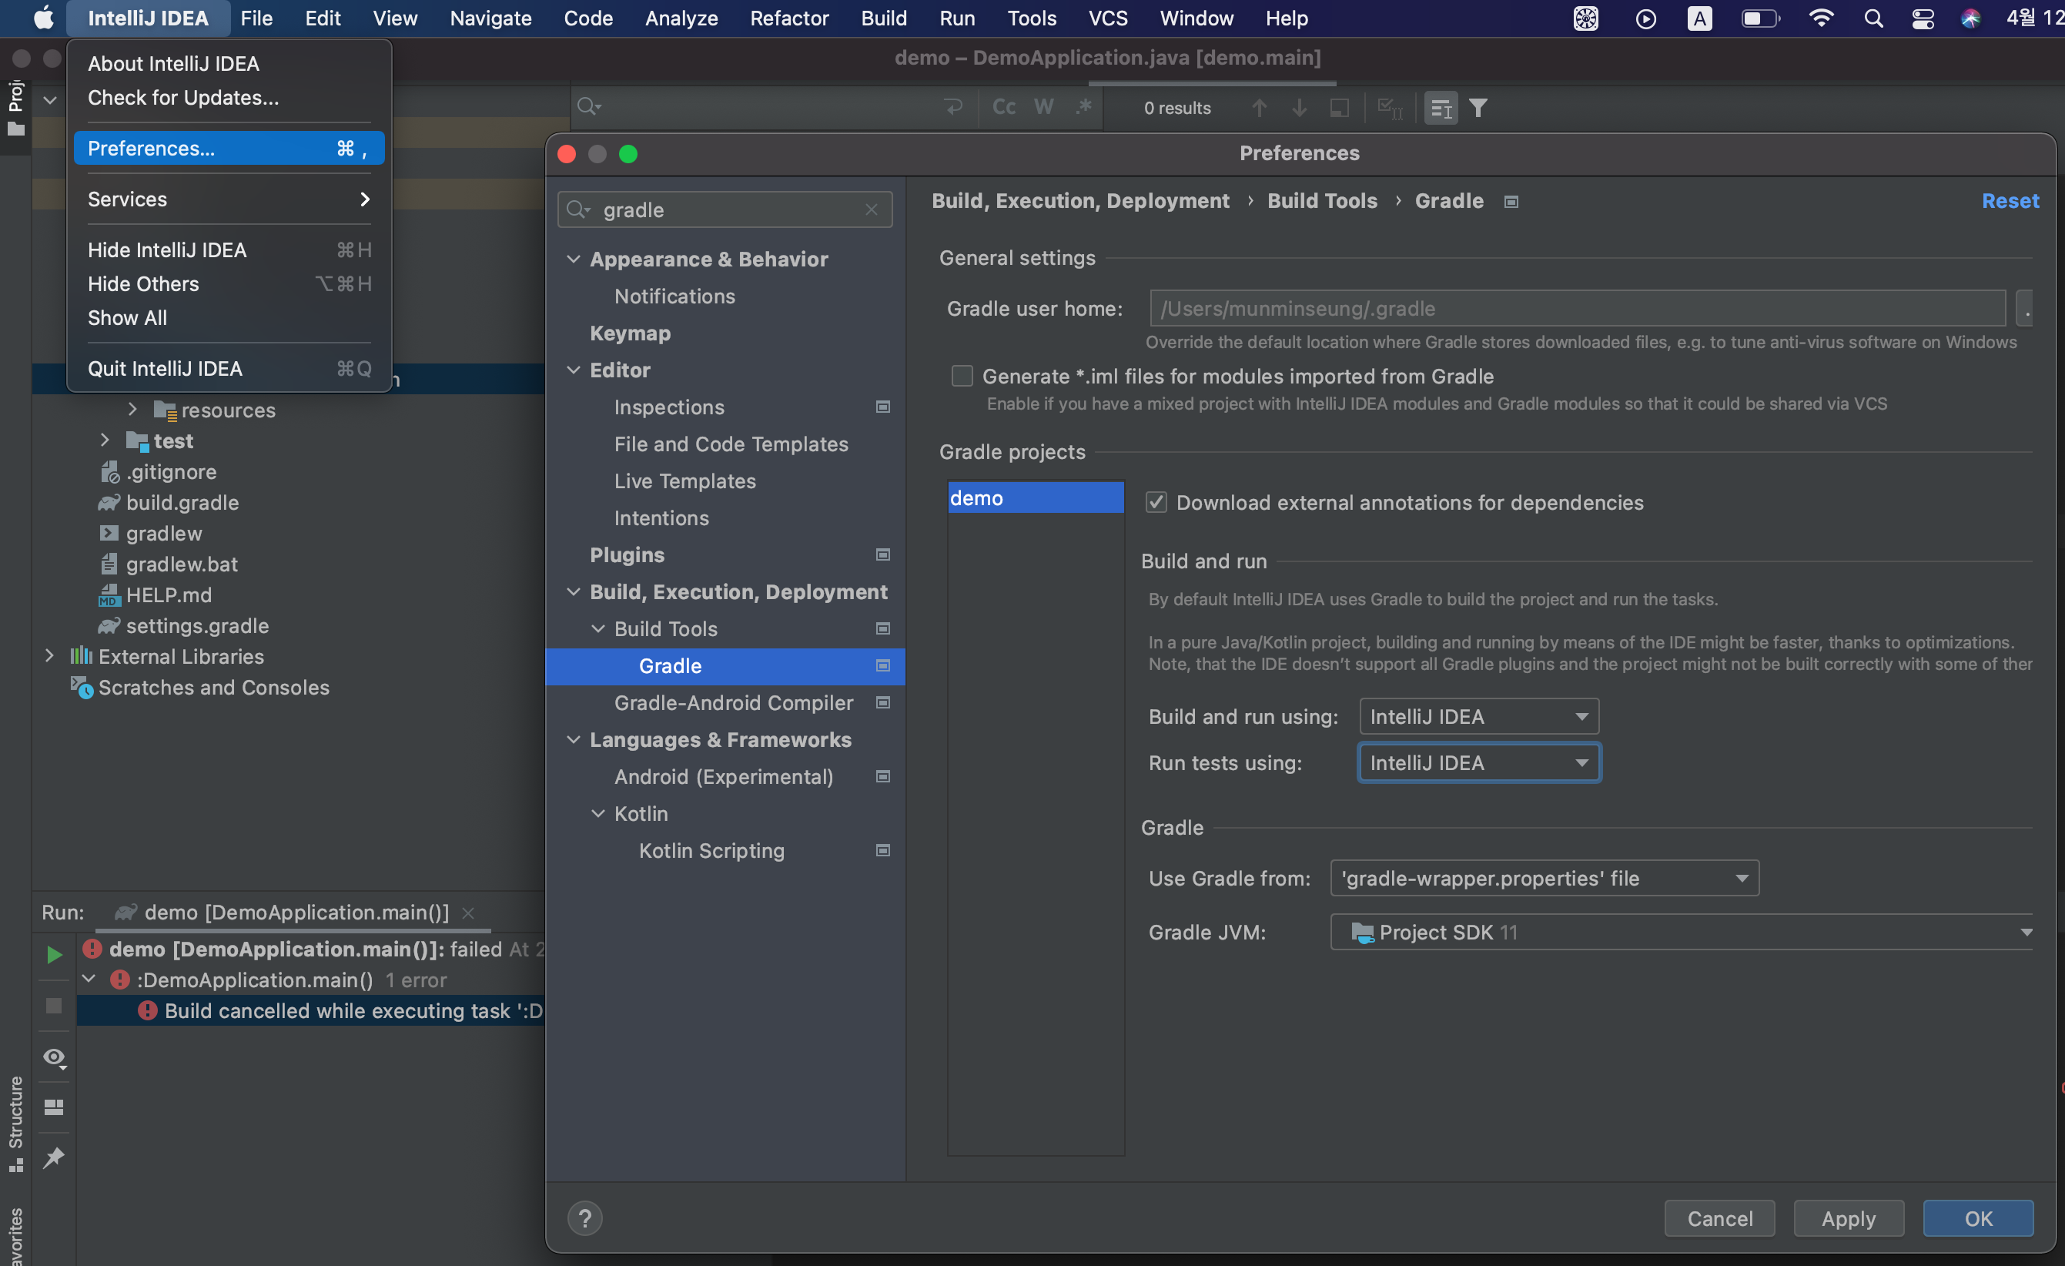Click the green Run button in Run panel
2065x1266 pixels.
click(x=54, y=954)
